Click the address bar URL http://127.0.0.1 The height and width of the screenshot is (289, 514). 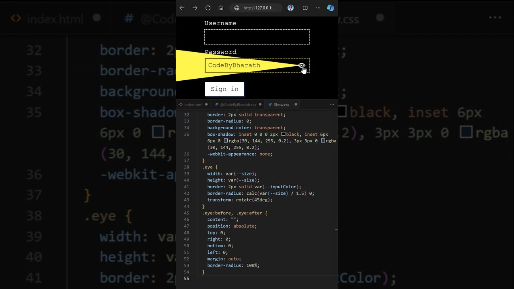(x=259, y=8)
